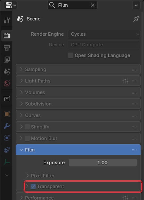Open the Scene properties tab in sidebar
This screenshot has width=144, height=200.
[7, 71]
